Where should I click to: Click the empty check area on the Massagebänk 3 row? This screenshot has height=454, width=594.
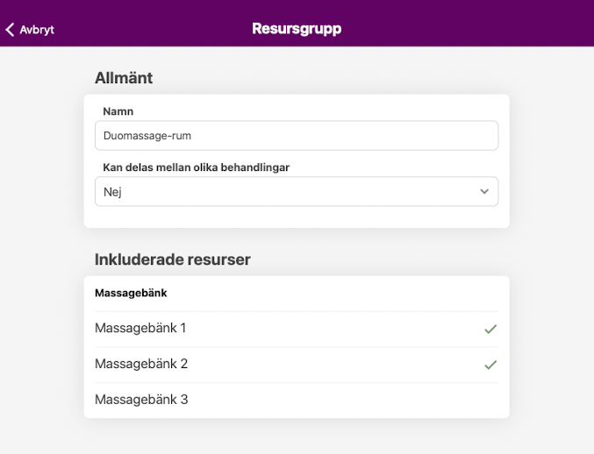pyautogui.click(x=490, y=400)
